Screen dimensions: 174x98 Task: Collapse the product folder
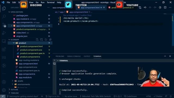click(x=14, y=43)
